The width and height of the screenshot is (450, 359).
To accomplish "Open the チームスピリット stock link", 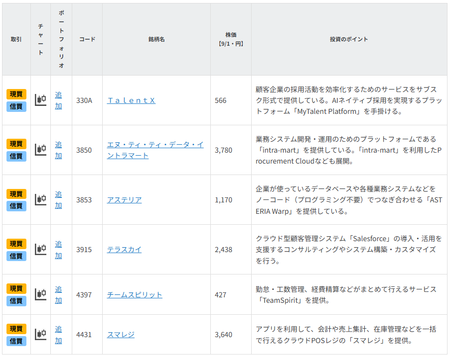I will coord(135,295).
